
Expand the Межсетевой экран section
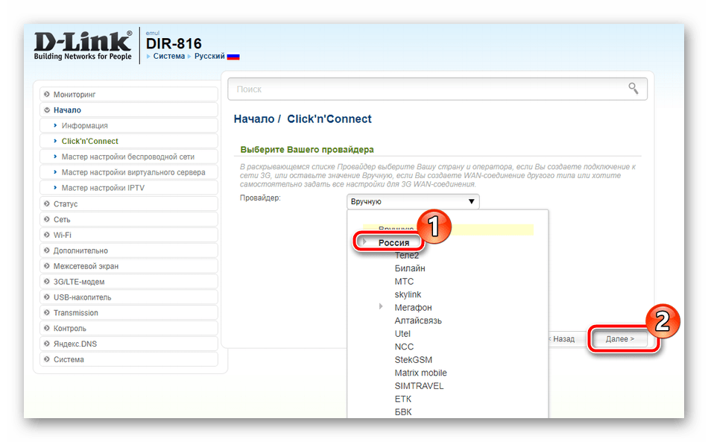pos(129,266)
